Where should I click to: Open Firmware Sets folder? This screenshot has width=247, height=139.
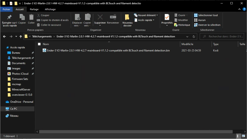[x=20, y=79]
